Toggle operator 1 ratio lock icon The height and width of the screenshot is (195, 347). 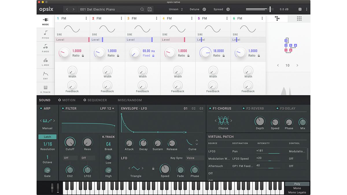point(83,55)
